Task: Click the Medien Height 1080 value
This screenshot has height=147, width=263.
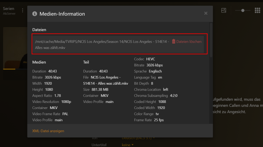Action: click(x=49, y=90)
